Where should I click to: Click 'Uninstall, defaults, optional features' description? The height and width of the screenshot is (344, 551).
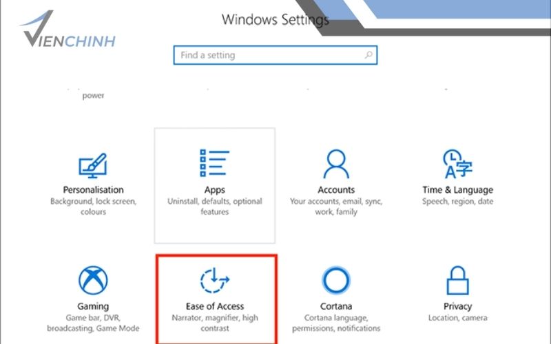215,206
